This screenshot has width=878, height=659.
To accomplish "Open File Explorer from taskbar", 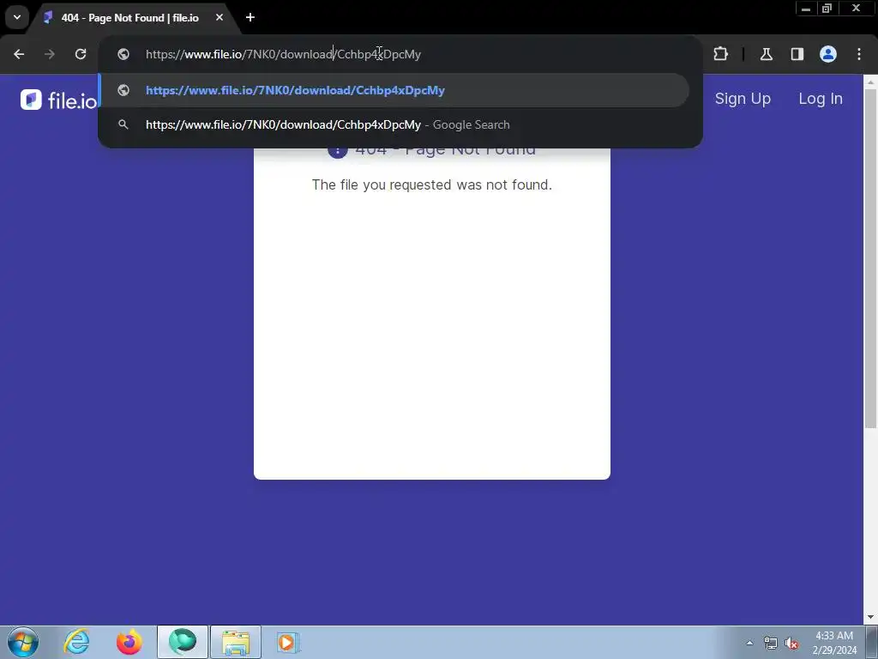I will (236, 642).
